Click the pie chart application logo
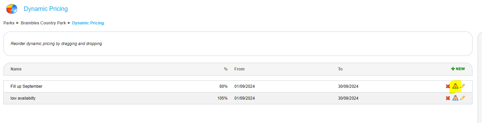482x123 pixels. coord(12,8)
